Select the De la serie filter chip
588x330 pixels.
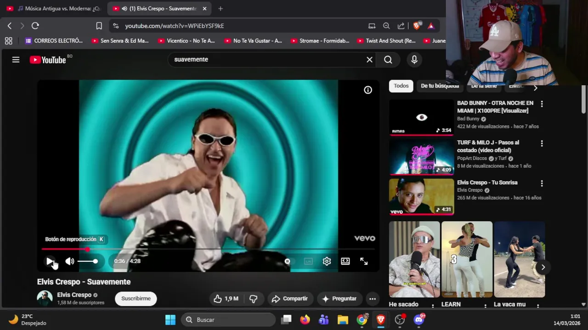click(x=484, y=86)
